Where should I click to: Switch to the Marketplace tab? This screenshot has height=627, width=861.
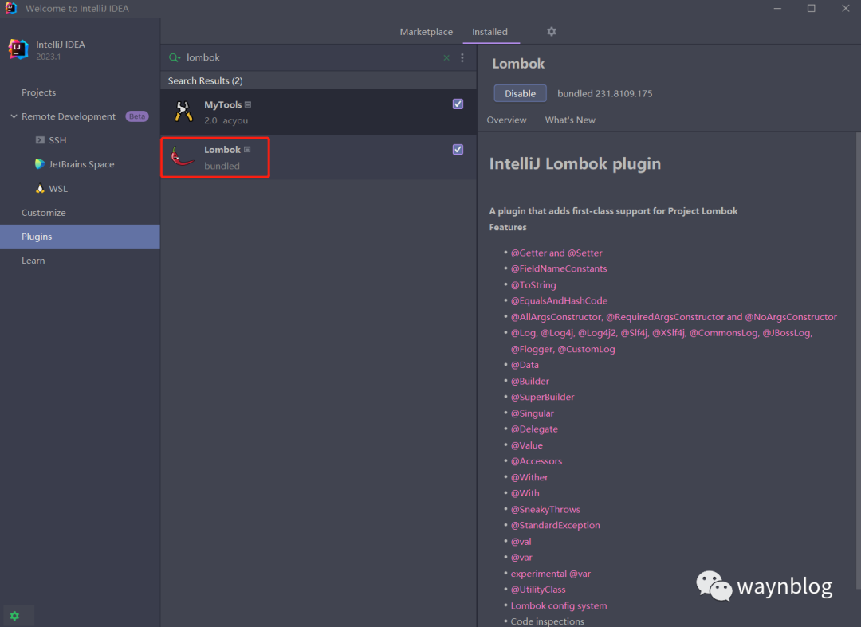click(x=426, y=32)
